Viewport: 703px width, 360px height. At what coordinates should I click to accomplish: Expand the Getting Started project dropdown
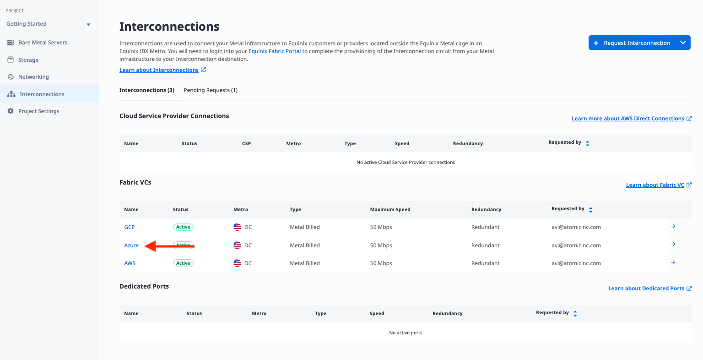pyautogui.click(x=89, y=24)
